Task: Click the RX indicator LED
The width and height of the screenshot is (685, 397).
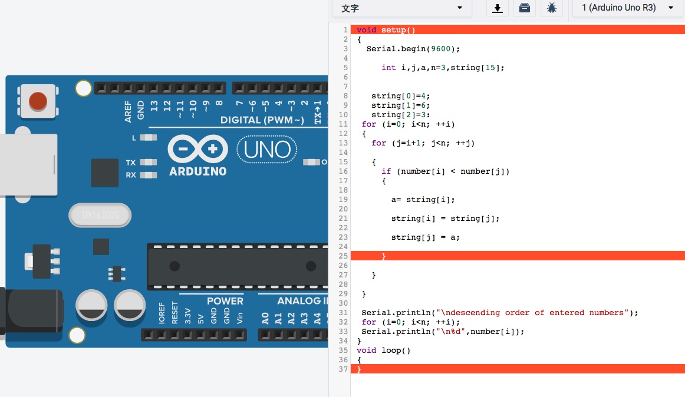Action: [x=149, y=175]
